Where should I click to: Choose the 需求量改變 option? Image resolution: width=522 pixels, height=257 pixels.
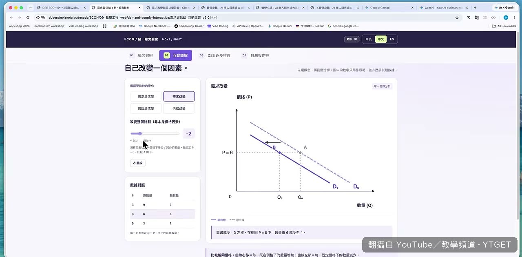(146, 96)
